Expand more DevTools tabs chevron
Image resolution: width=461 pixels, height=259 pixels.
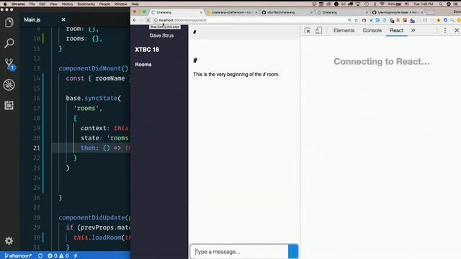pos(413,30)
